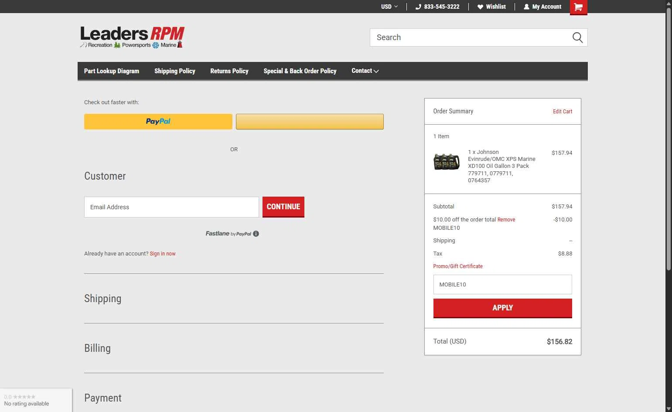The height and width of the screenshot is (412, 672).
Task: Remove the MOBILE10 discount
Action: 506,220
